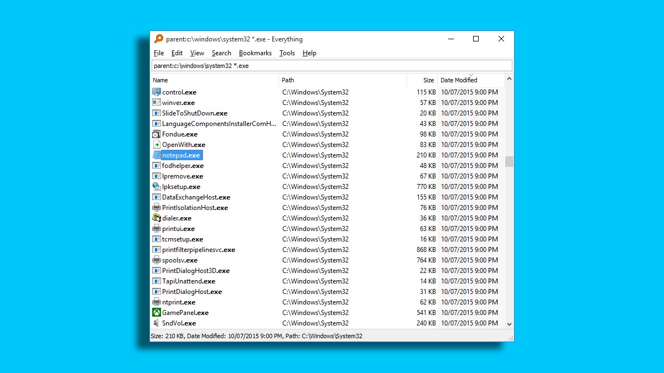Click the Everything magnifier title icon
Screen dimensions: 664x373
[x=159, y=39]
